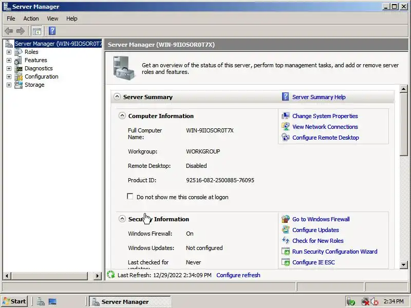The image size is (411, 308).
Task: Expand the Roles tree node
Action: pos(9,52)
